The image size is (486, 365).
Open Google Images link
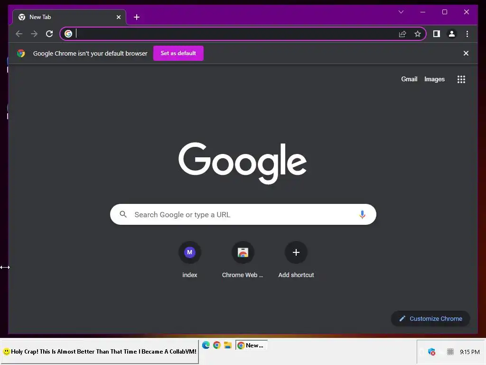(x=434, y=79)
